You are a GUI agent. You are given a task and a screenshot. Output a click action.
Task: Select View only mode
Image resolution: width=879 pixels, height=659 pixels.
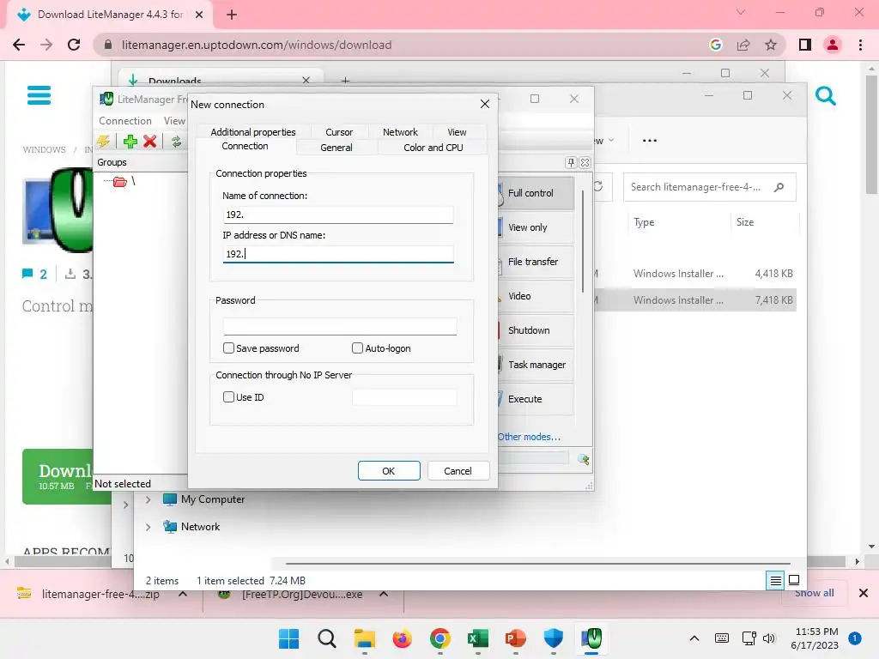tap(536, 227)
